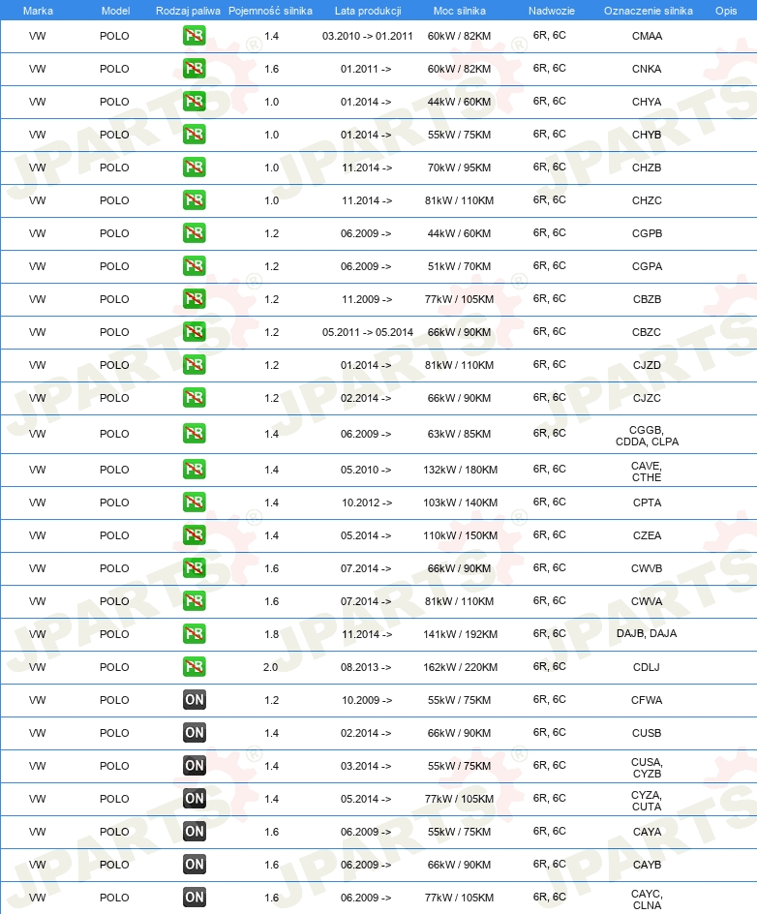This screenshot has width=757, height=914.
Task: Select engine code CPTA
Action: [647, 503]
